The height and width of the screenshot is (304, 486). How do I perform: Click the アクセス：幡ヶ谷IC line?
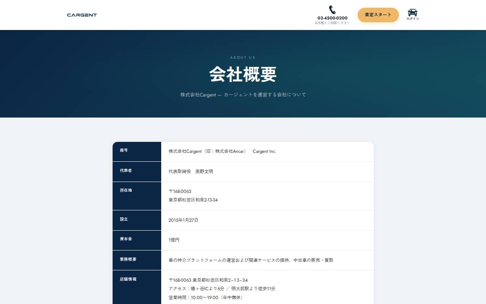tap(222, 289)
